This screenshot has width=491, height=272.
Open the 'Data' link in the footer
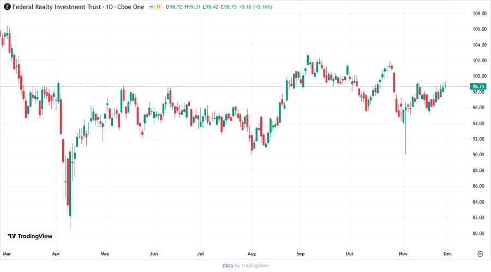227,265
